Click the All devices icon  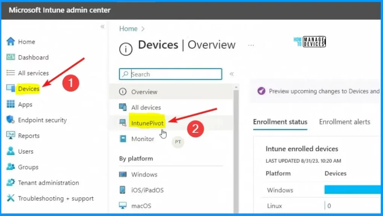pyautogui.click(x=123, y=107)
